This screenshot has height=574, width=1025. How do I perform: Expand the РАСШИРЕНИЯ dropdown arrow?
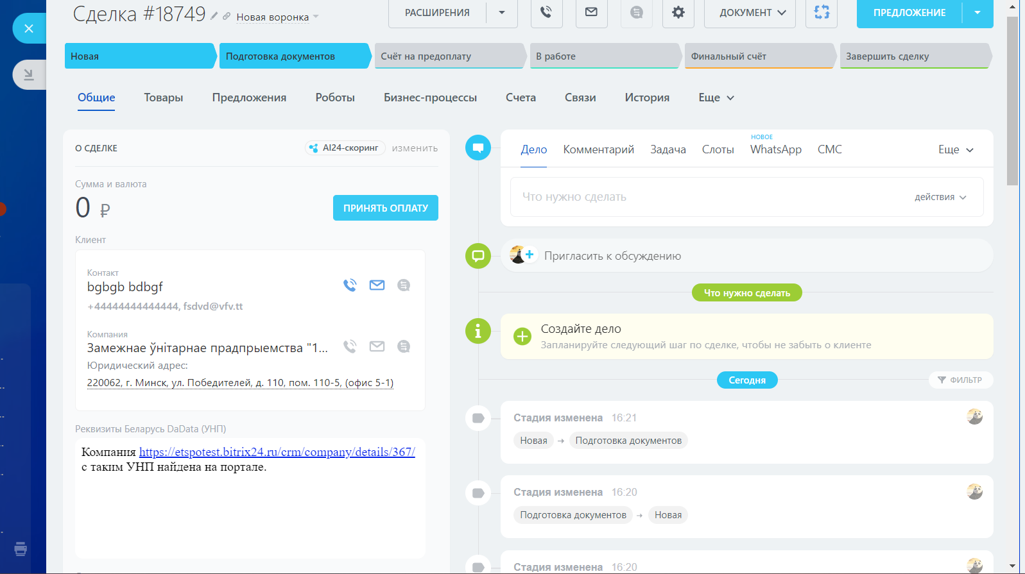point(502,13)
